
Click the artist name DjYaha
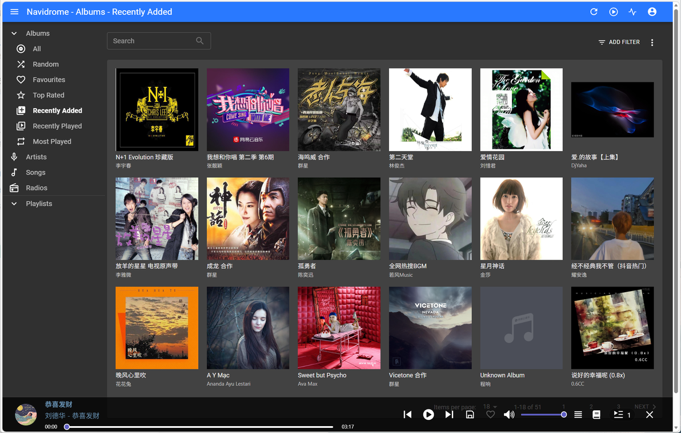click(579, 166)
